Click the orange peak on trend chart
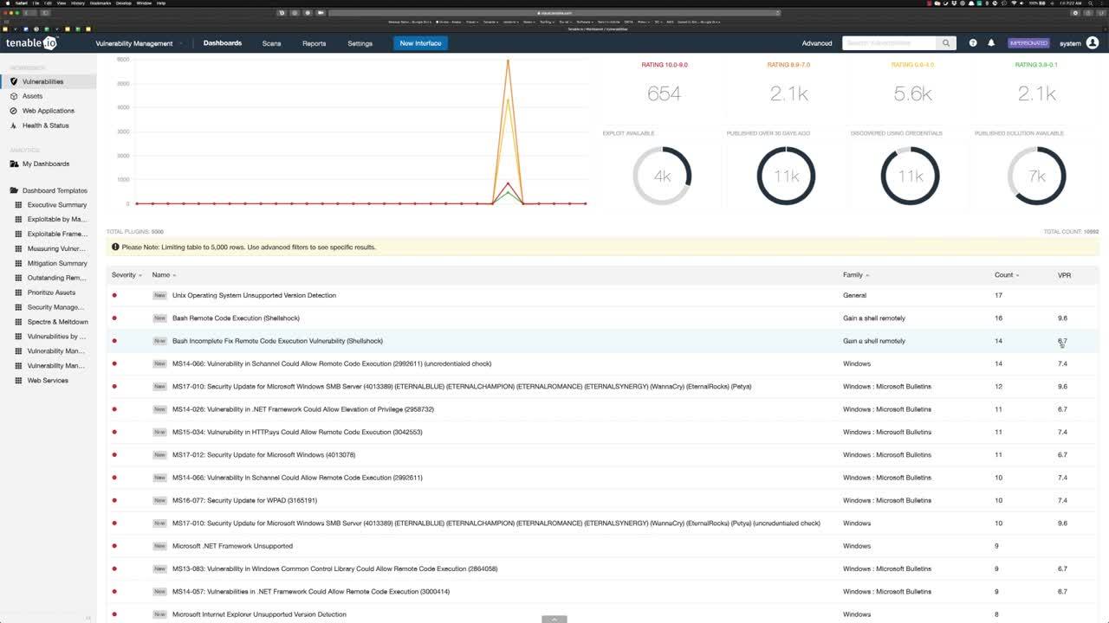This screenshot has width=1109, height=623. (508, 61)
